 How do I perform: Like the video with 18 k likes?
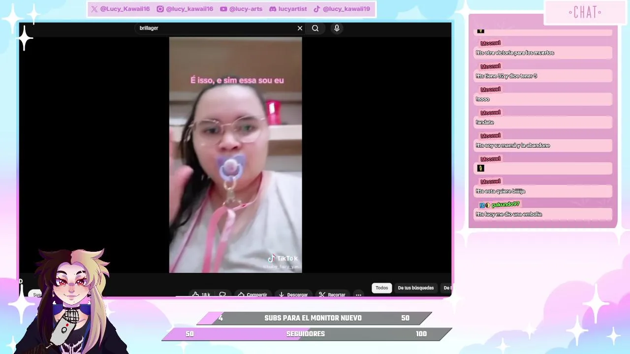tap(201, 295)
